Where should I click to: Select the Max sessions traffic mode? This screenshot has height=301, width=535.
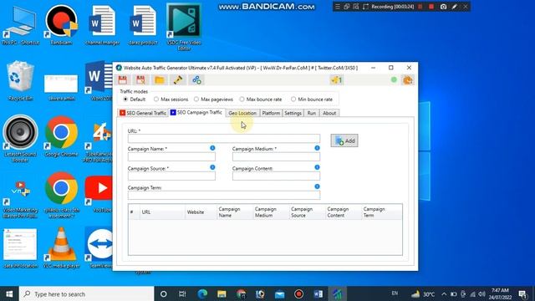click(171, 99)
